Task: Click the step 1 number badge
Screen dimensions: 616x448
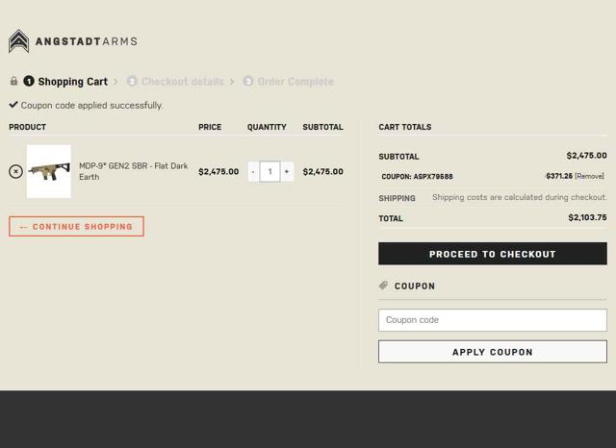Action: tap(29, 81)
